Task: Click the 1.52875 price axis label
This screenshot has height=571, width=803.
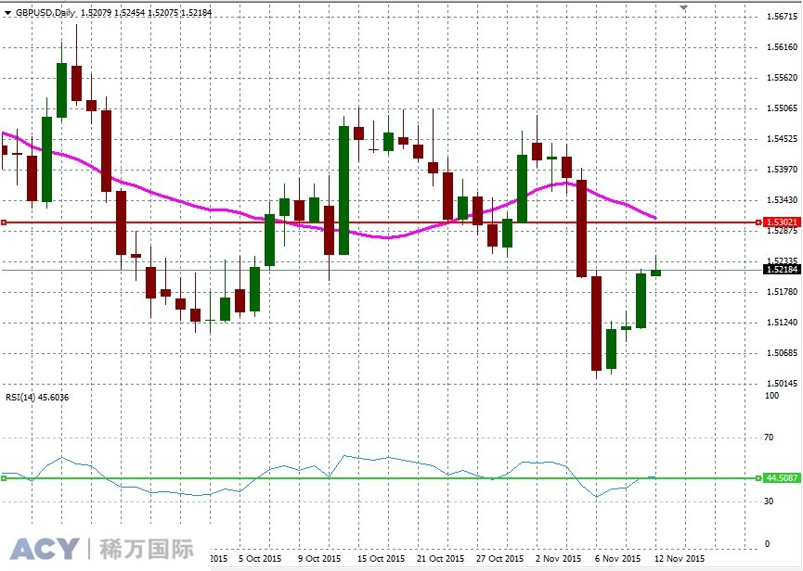Action: pos(782,231)
